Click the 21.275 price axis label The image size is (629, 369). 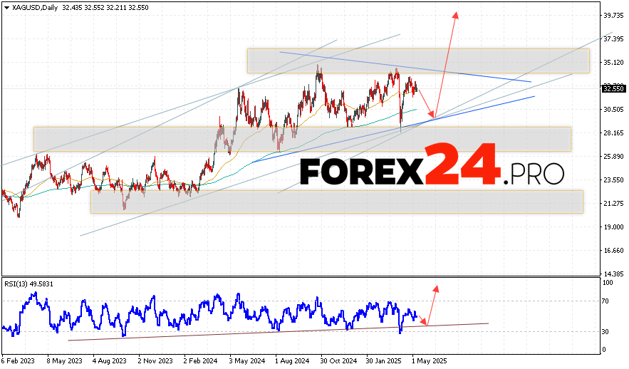point(614,204)
